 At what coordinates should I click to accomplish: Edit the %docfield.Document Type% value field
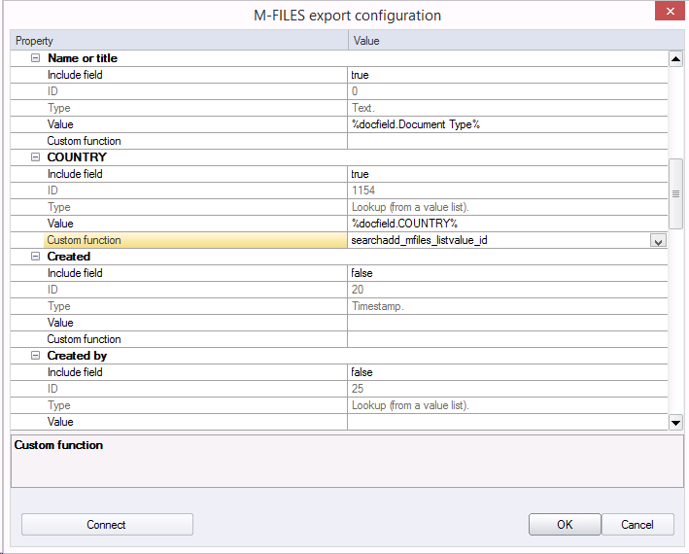(x=505, y=124)
